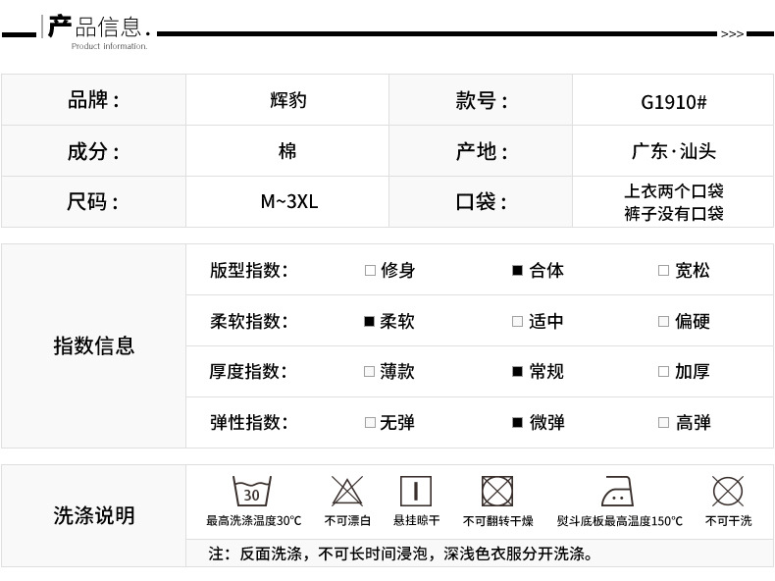Toggle the filled 柔软 checkbox

click(x=369, y=321)
